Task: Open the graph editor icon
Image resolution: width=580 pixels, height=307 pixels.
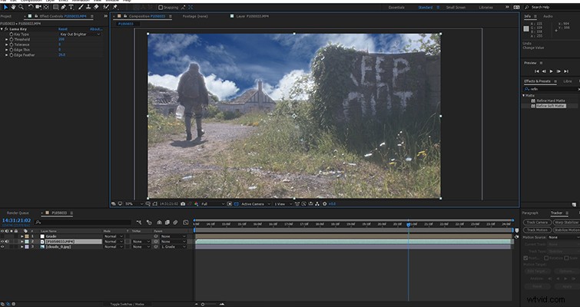Action: point(186,223)
